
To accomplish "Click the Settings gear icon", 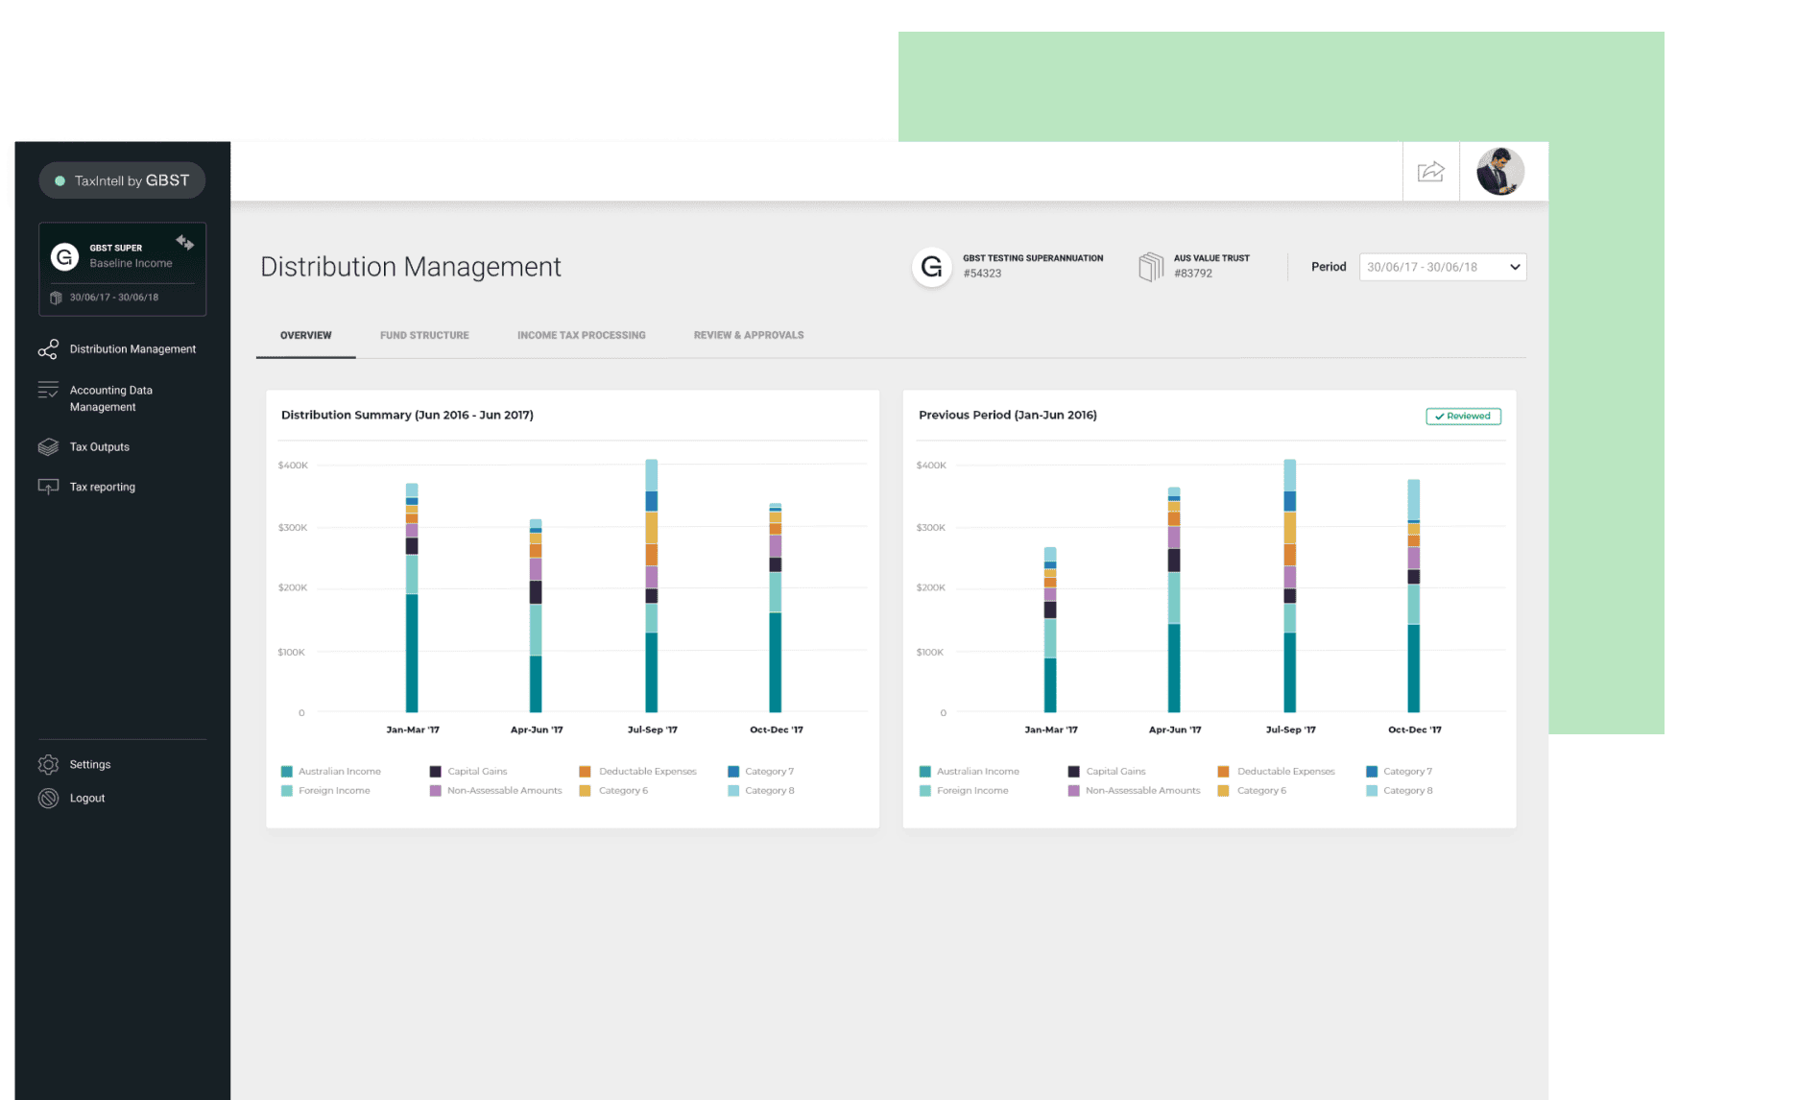I will click(x=48, y=765).
